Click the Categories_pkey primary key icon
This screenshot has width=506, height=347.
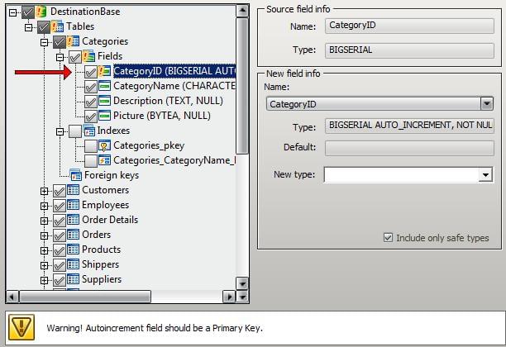click(x=104, y=145)
